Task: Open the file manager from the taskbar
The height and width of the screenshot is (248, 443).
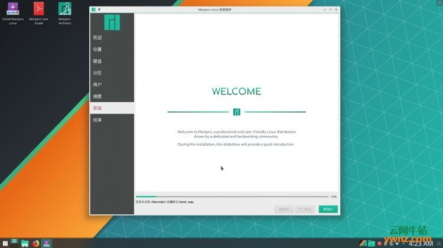Action: pyautogui.click(x=25, y=243)
